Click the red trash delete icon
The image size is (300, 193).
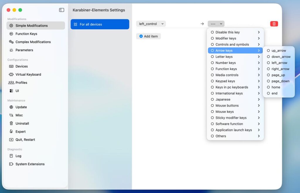(274, 24)
